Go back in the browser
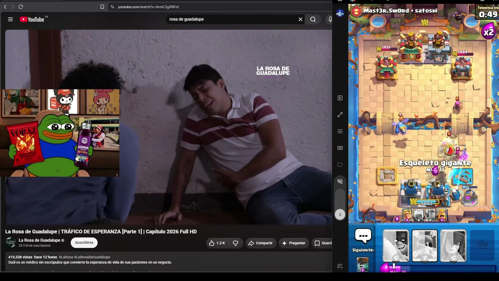Image resolution: width=499 pixels, height=281 pixels. pyautogui.click(x=5, y=7)
